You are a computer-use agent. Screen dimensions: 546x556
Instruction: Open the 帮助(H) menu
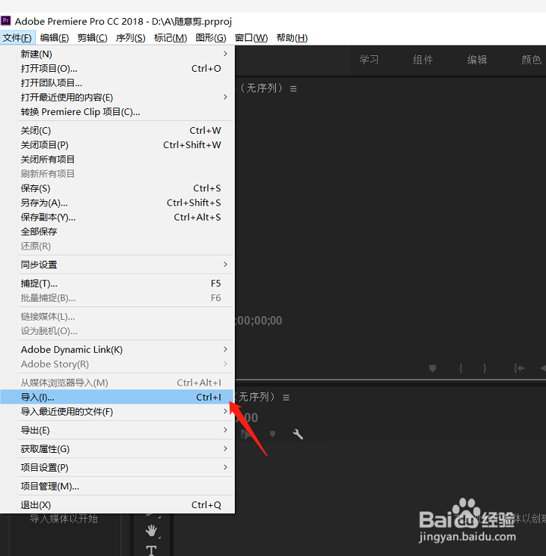292,37
